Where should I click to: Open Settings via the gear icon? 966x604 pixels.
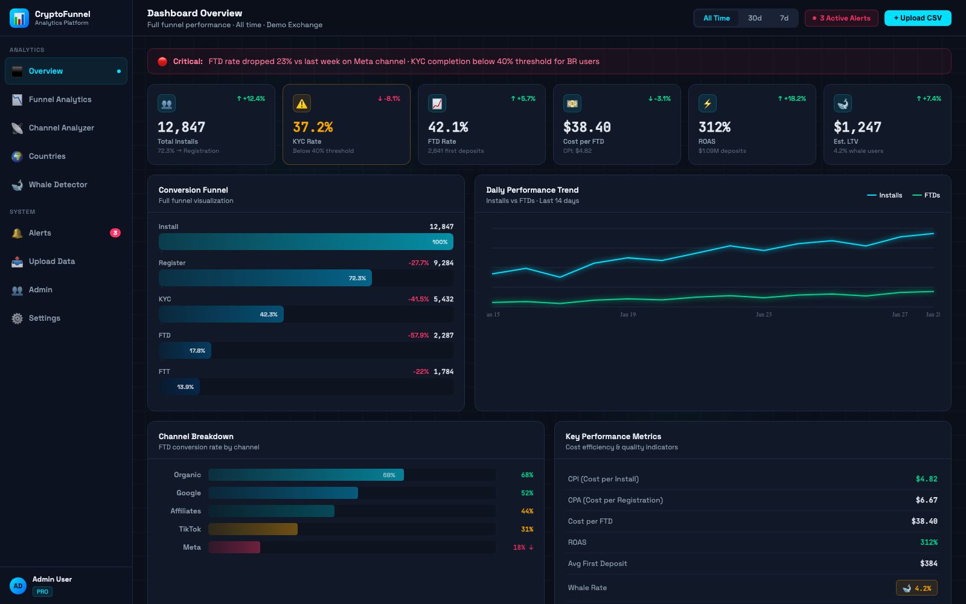[17, 318]
